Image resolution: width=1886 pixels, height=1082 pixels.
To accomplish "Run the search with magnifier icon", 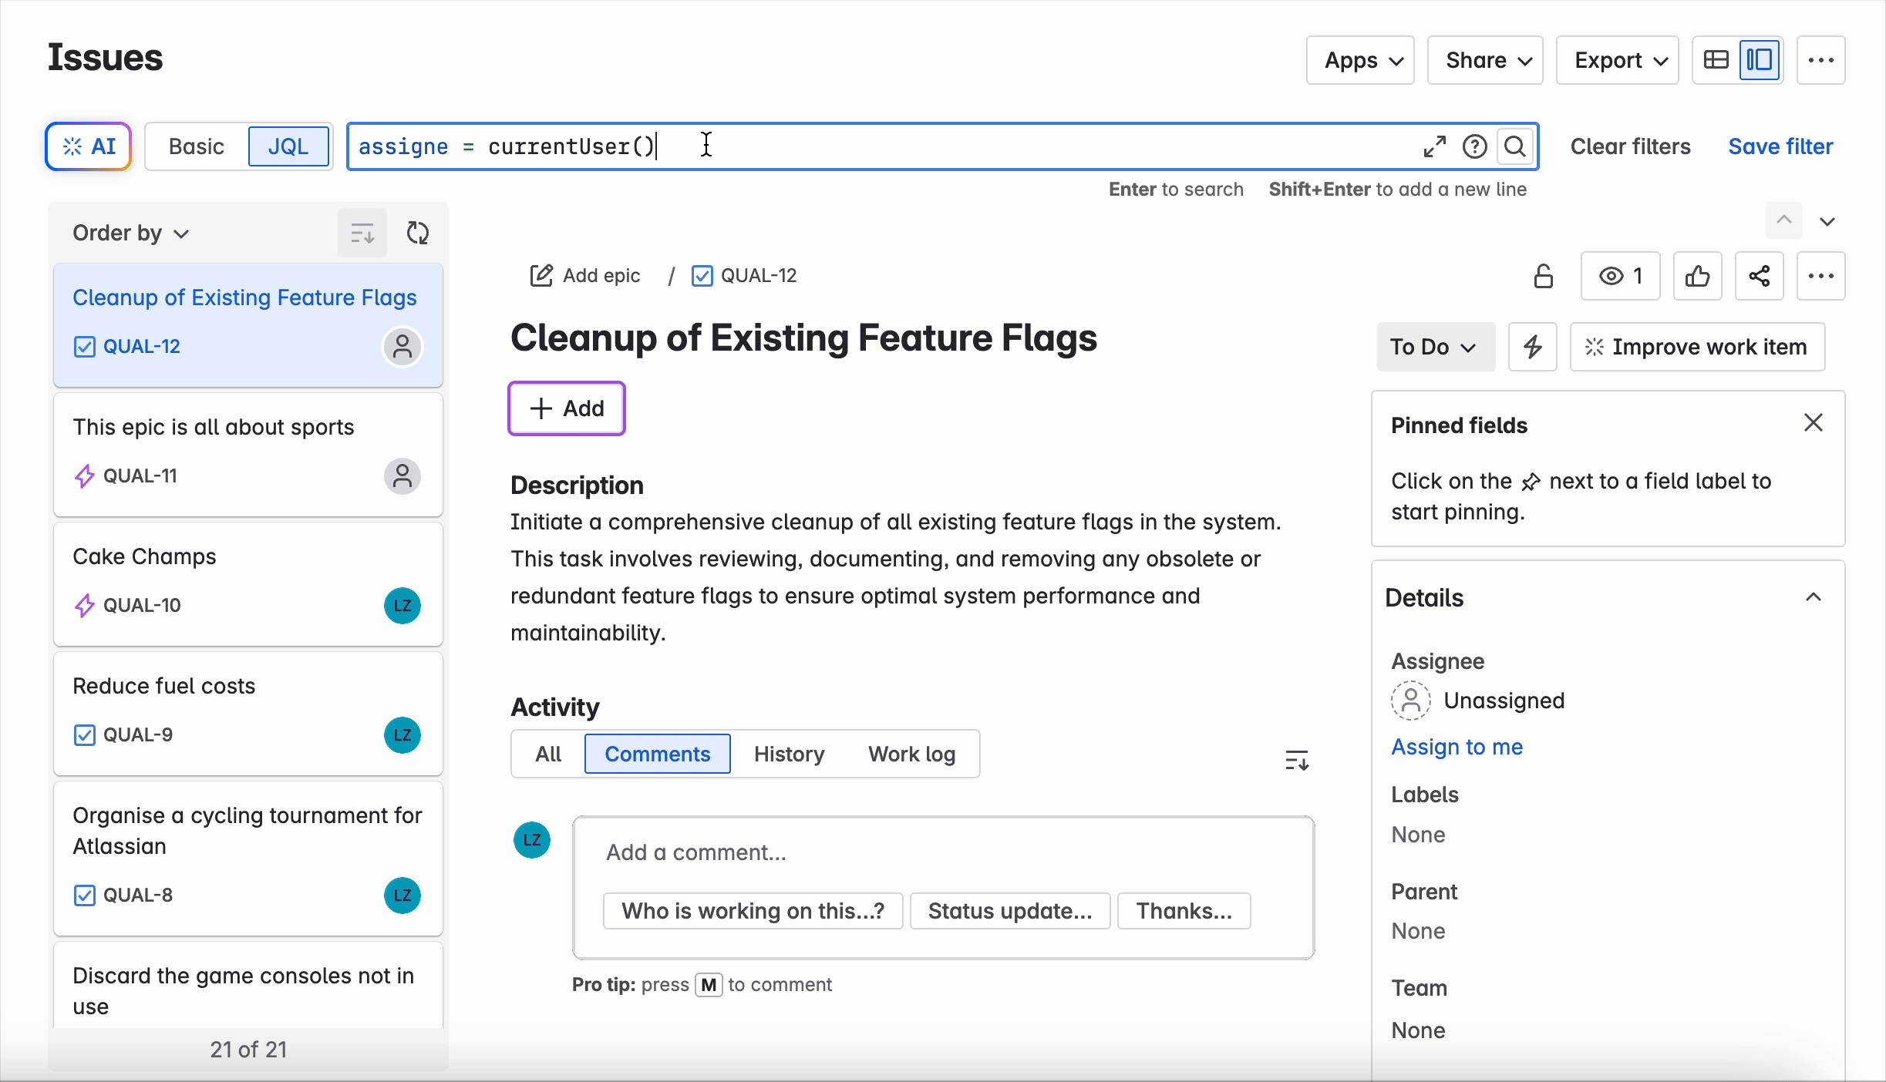I will [1515, 146].
